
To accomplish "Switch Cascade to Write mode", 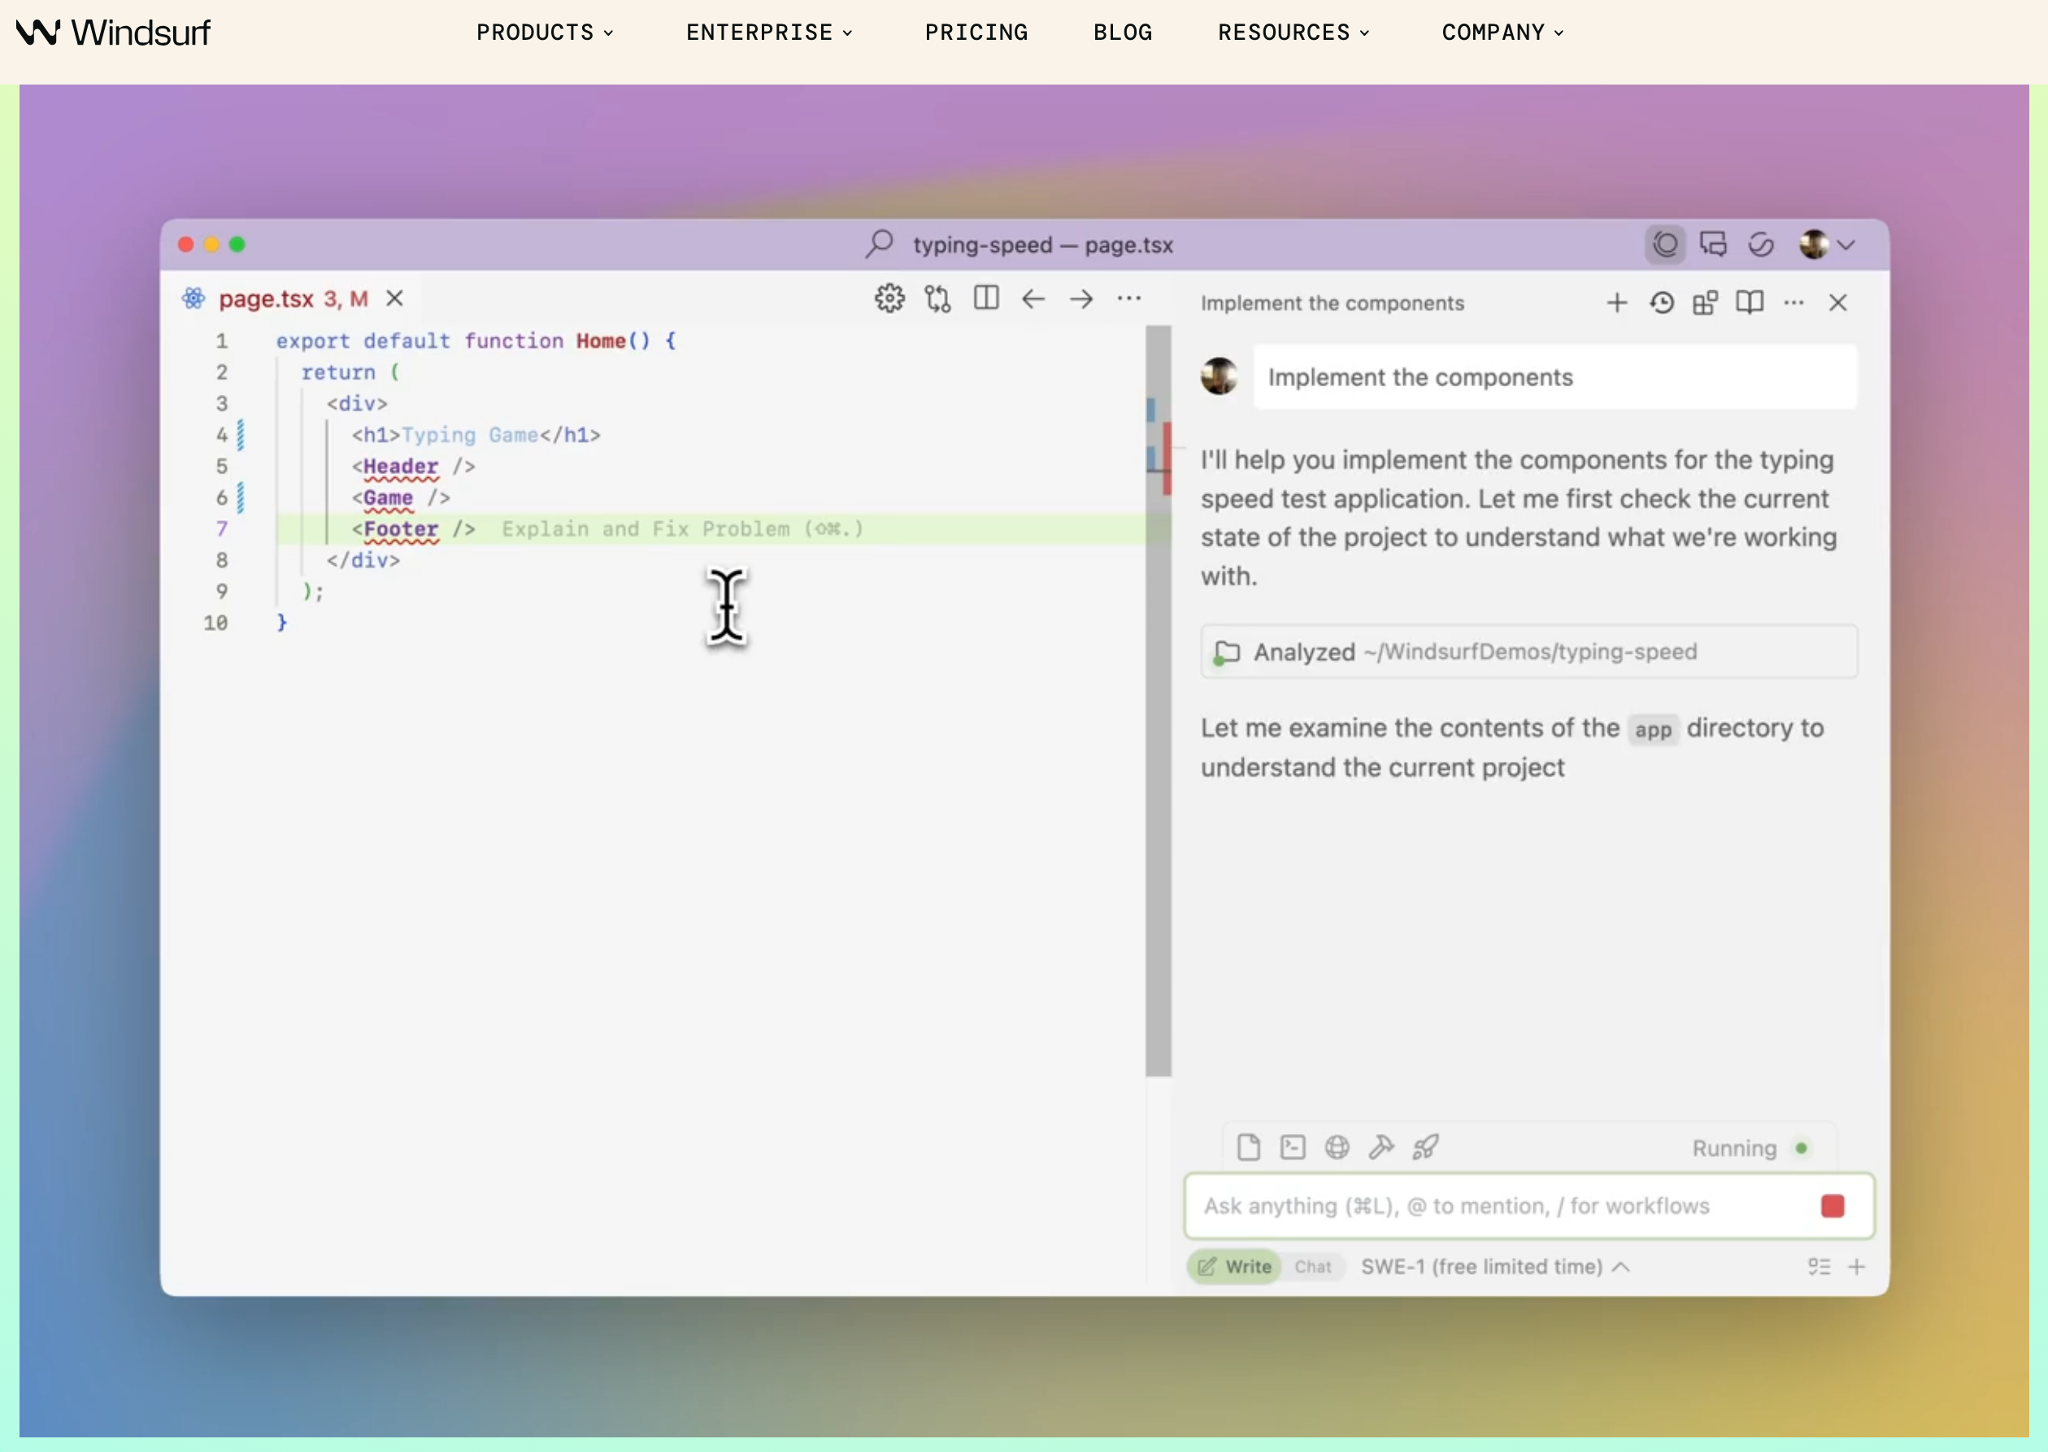I will point(1237,1267).
